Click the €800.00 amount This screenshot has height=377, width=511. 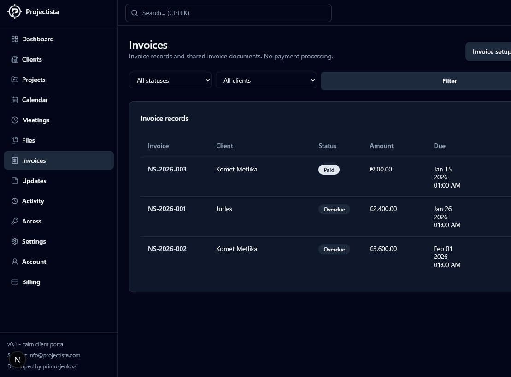point(381,169)
